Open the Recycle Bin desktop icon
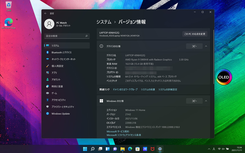The height and width of the screenshot is (153, 245). pyautogui.click(x=9, y=6)
